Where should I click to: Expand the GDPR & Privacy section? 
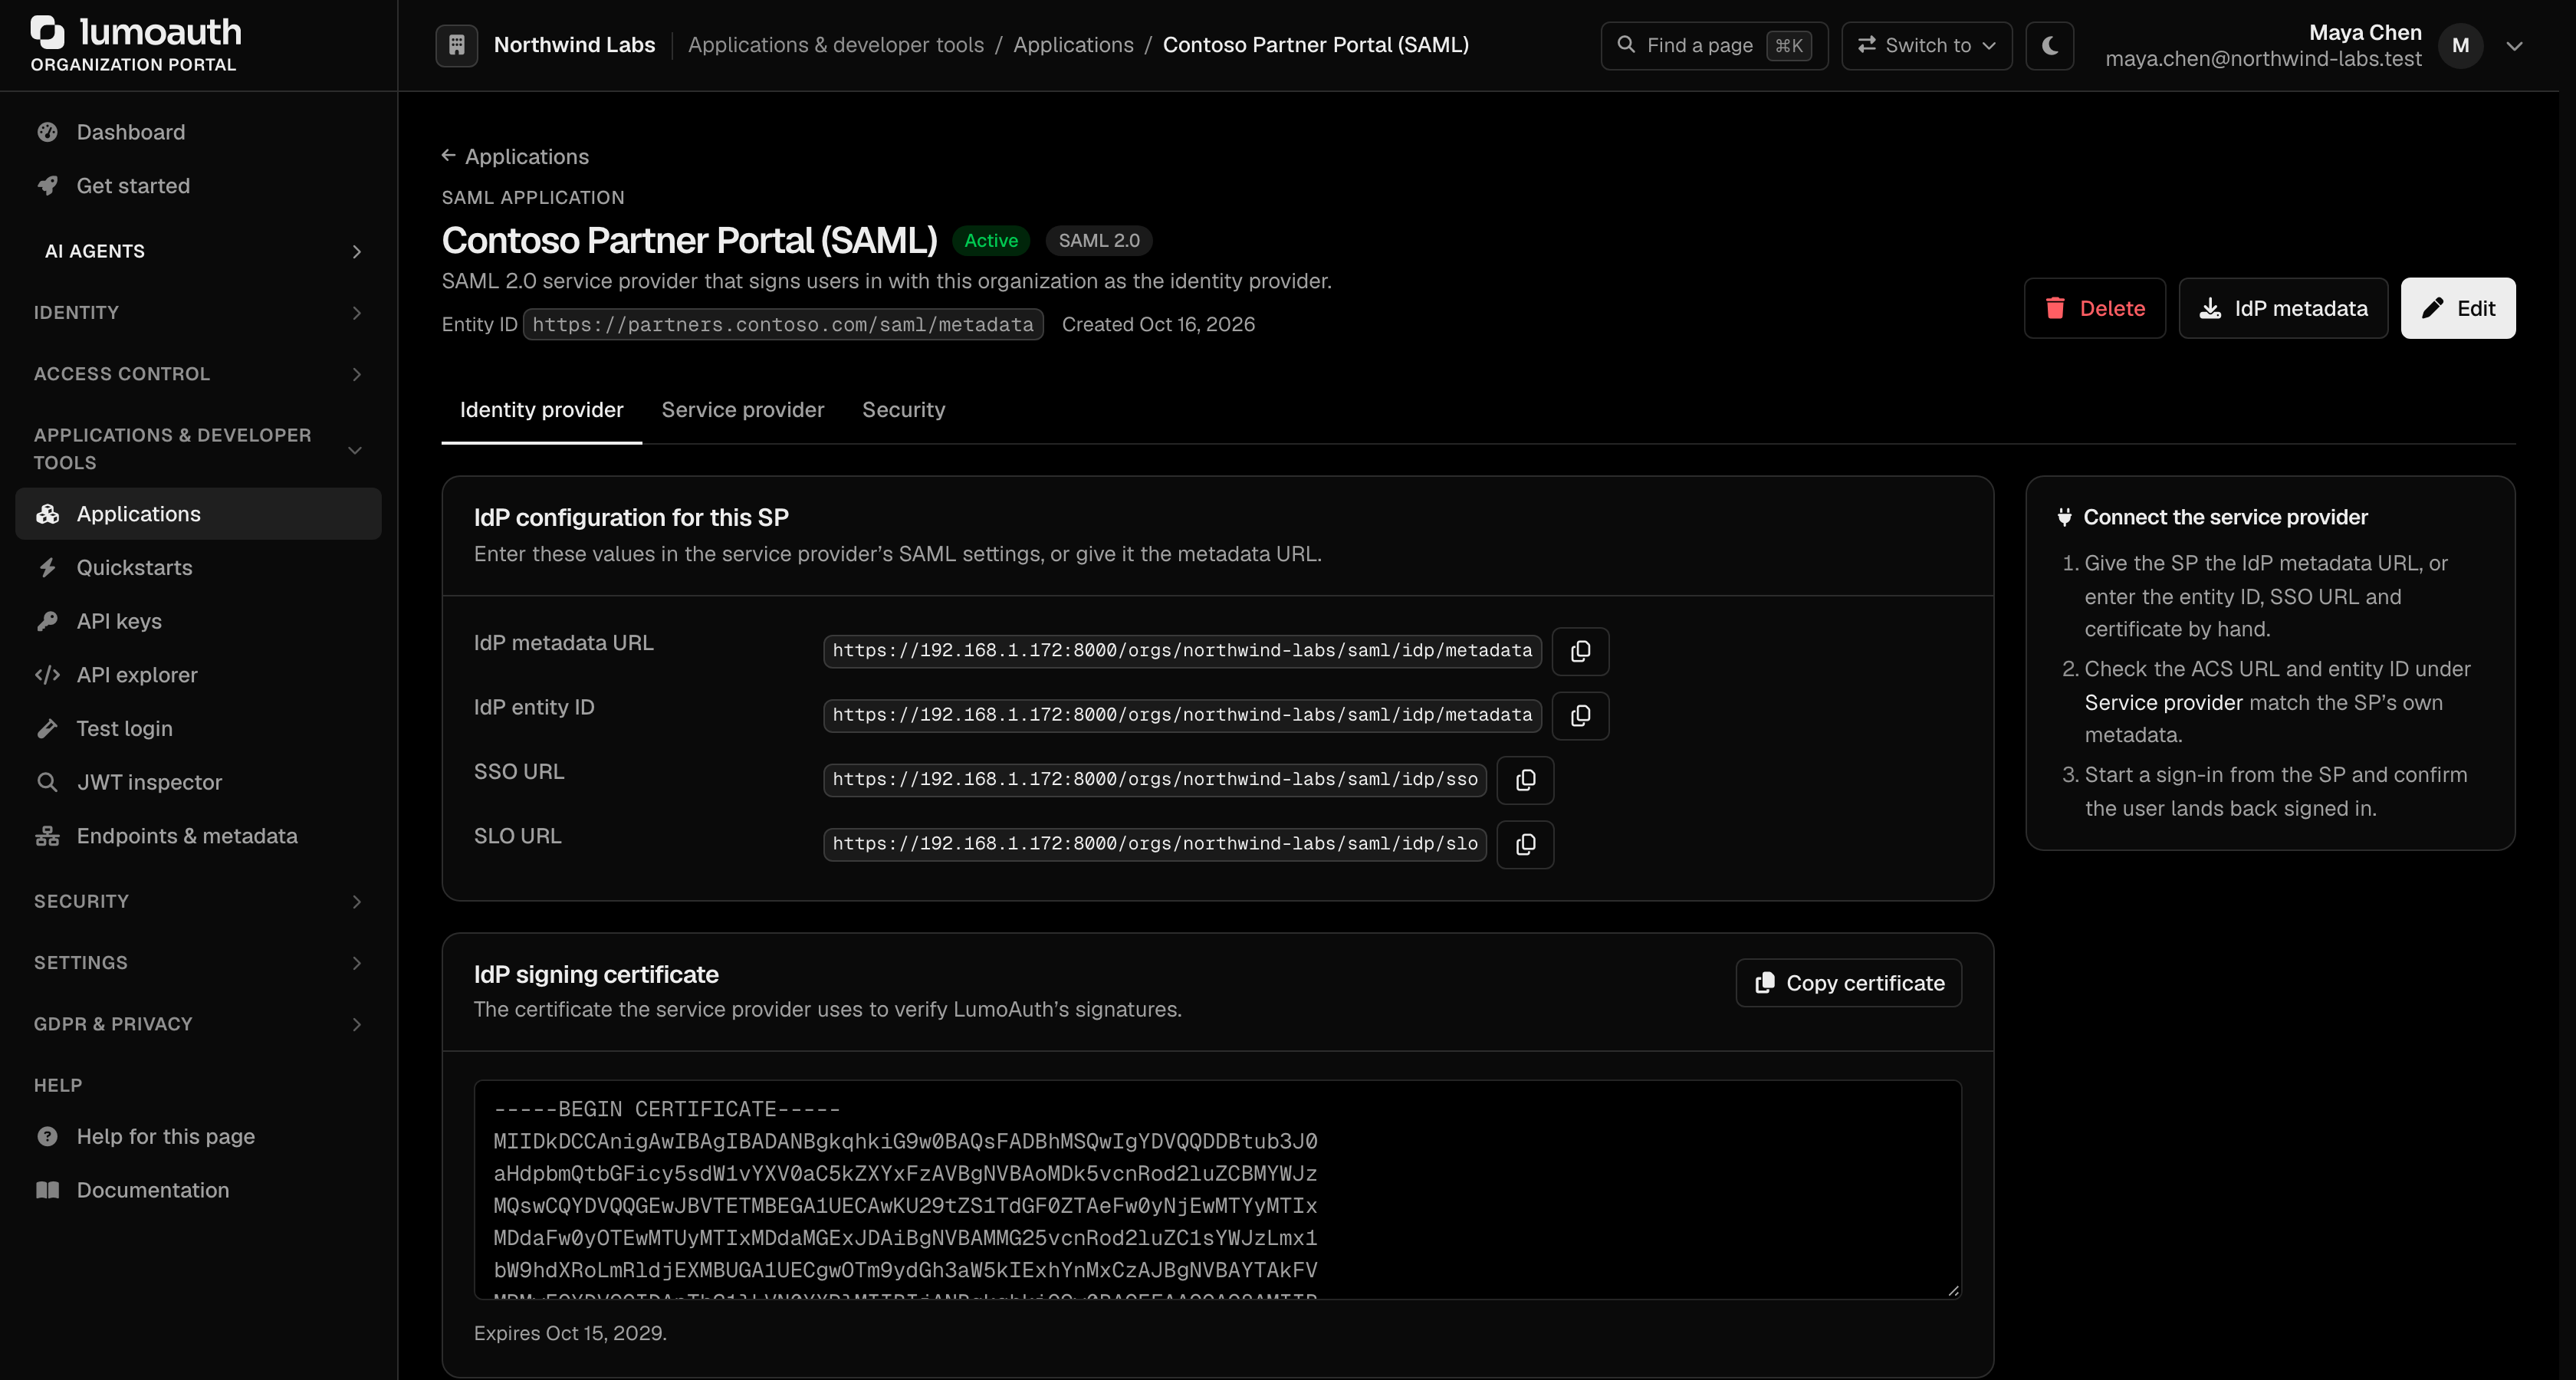(198, 1024)
